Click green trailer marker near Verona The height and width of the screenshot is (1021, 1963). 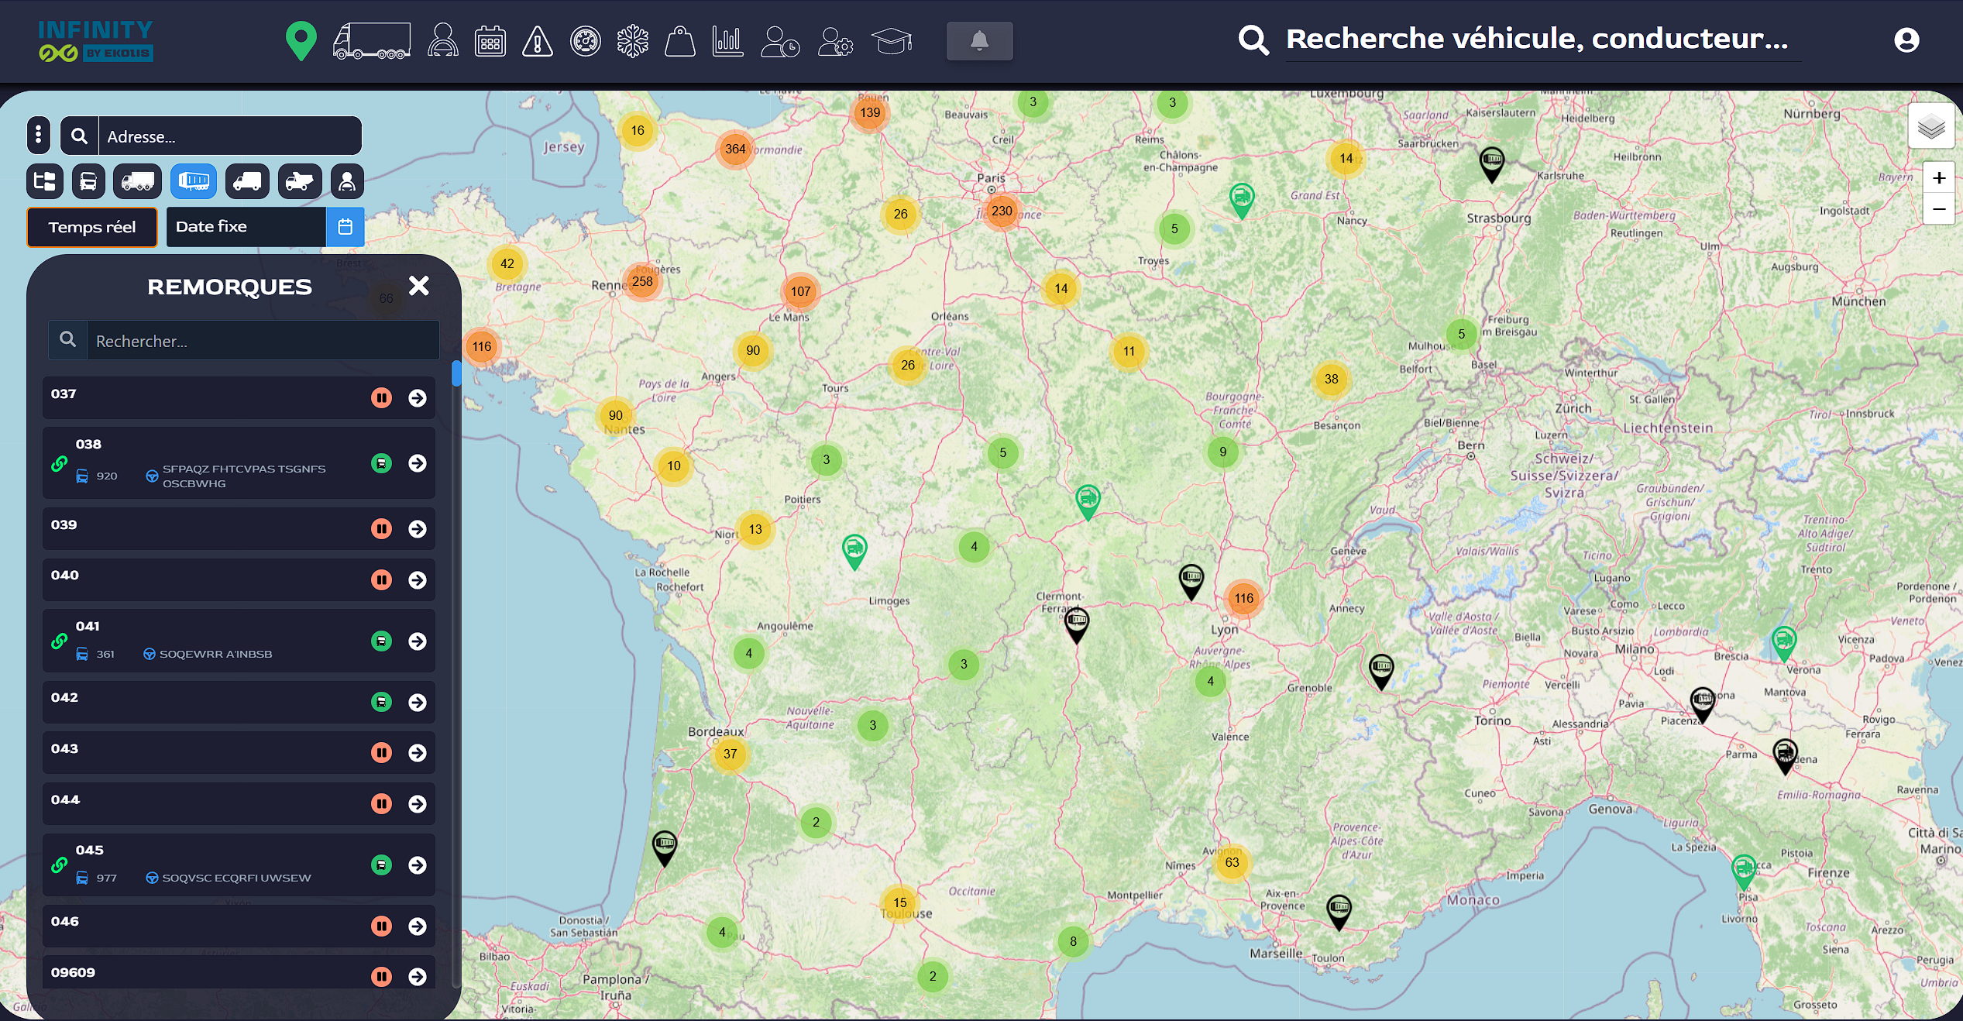[1783, 643]
